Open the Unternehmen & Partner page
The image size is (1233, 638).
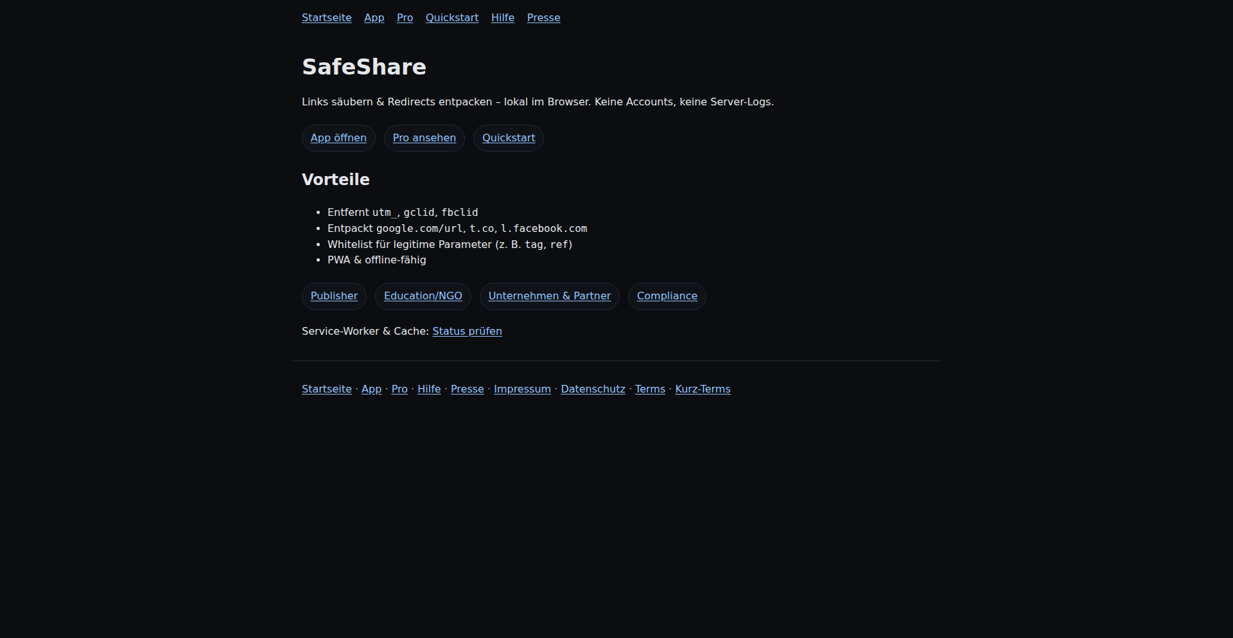tap(549, 296)
